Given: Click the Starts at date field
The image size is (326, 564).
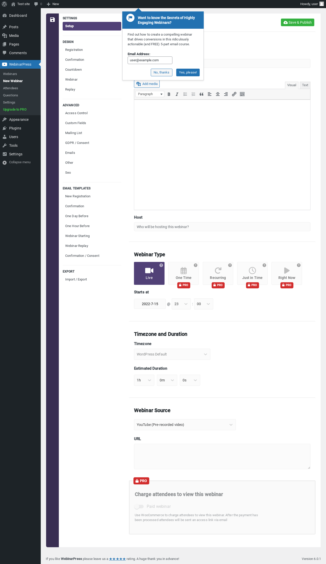Looking at the screenshot, I should [x=150, y=304].
